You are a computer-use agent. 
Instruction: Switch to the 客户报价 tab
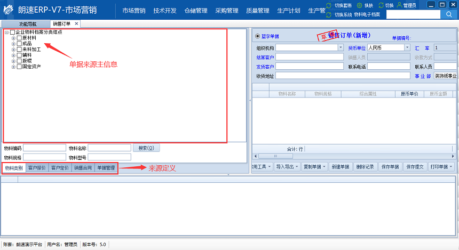(x=37, y=168)
